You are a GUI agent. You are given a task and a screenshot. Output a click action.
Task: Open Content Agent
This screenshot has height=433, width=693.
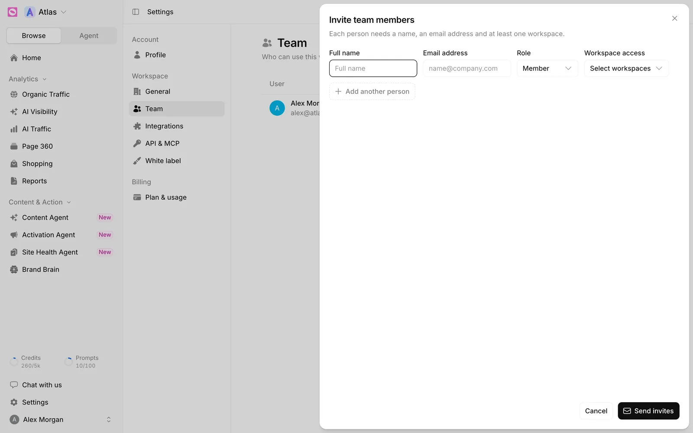62,217
